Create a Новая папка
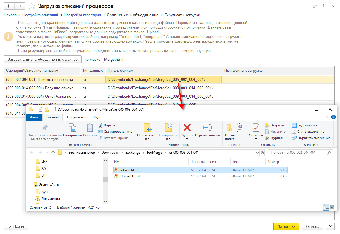Image resolution: width=340 pixels, height=234 pixels. tap(230, 132)
